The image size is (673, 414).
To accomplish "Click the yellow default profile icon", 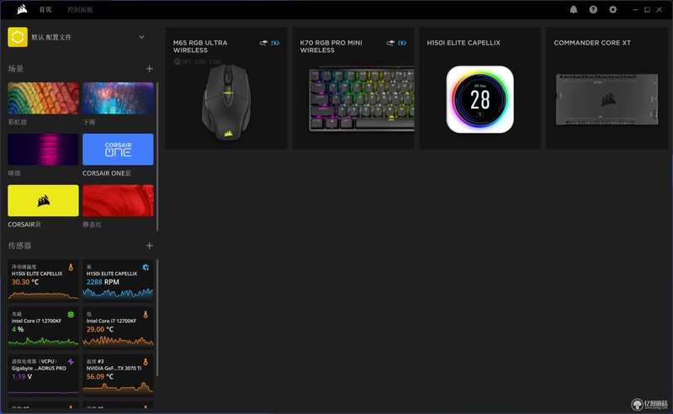I will [x=18, y=37].
